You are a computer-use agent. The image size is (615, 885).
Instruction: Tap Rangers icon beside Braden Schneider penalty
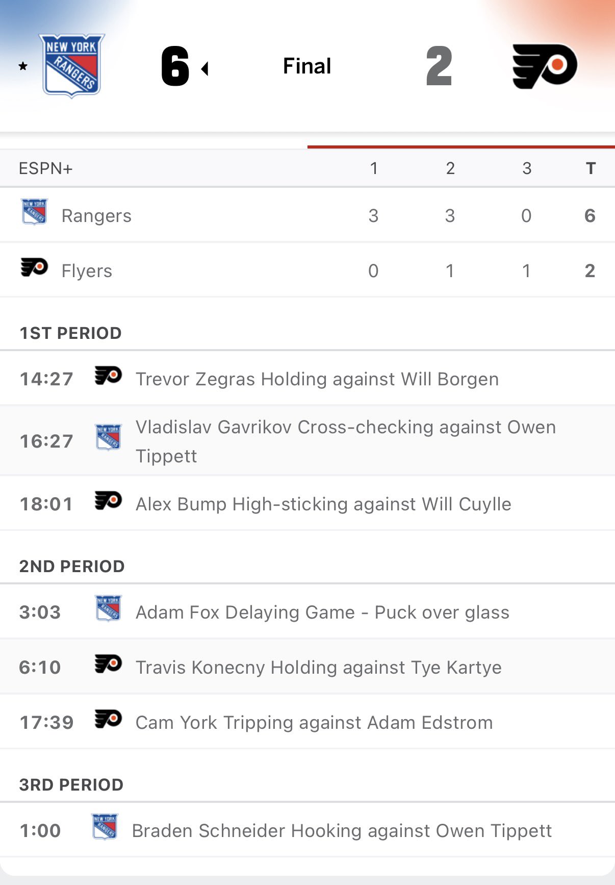point(105,827)
